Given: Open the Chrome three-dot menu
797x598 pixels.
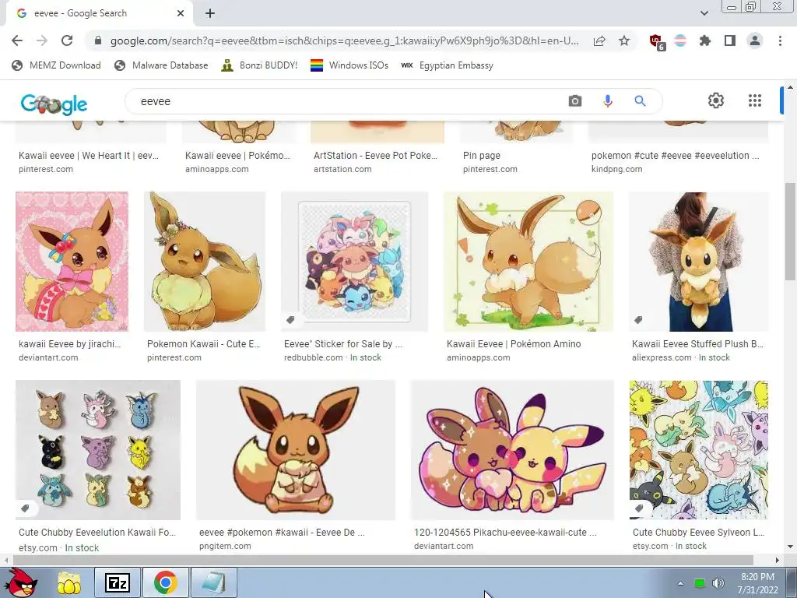Looking at the screenshot, I should pos(780,40).
